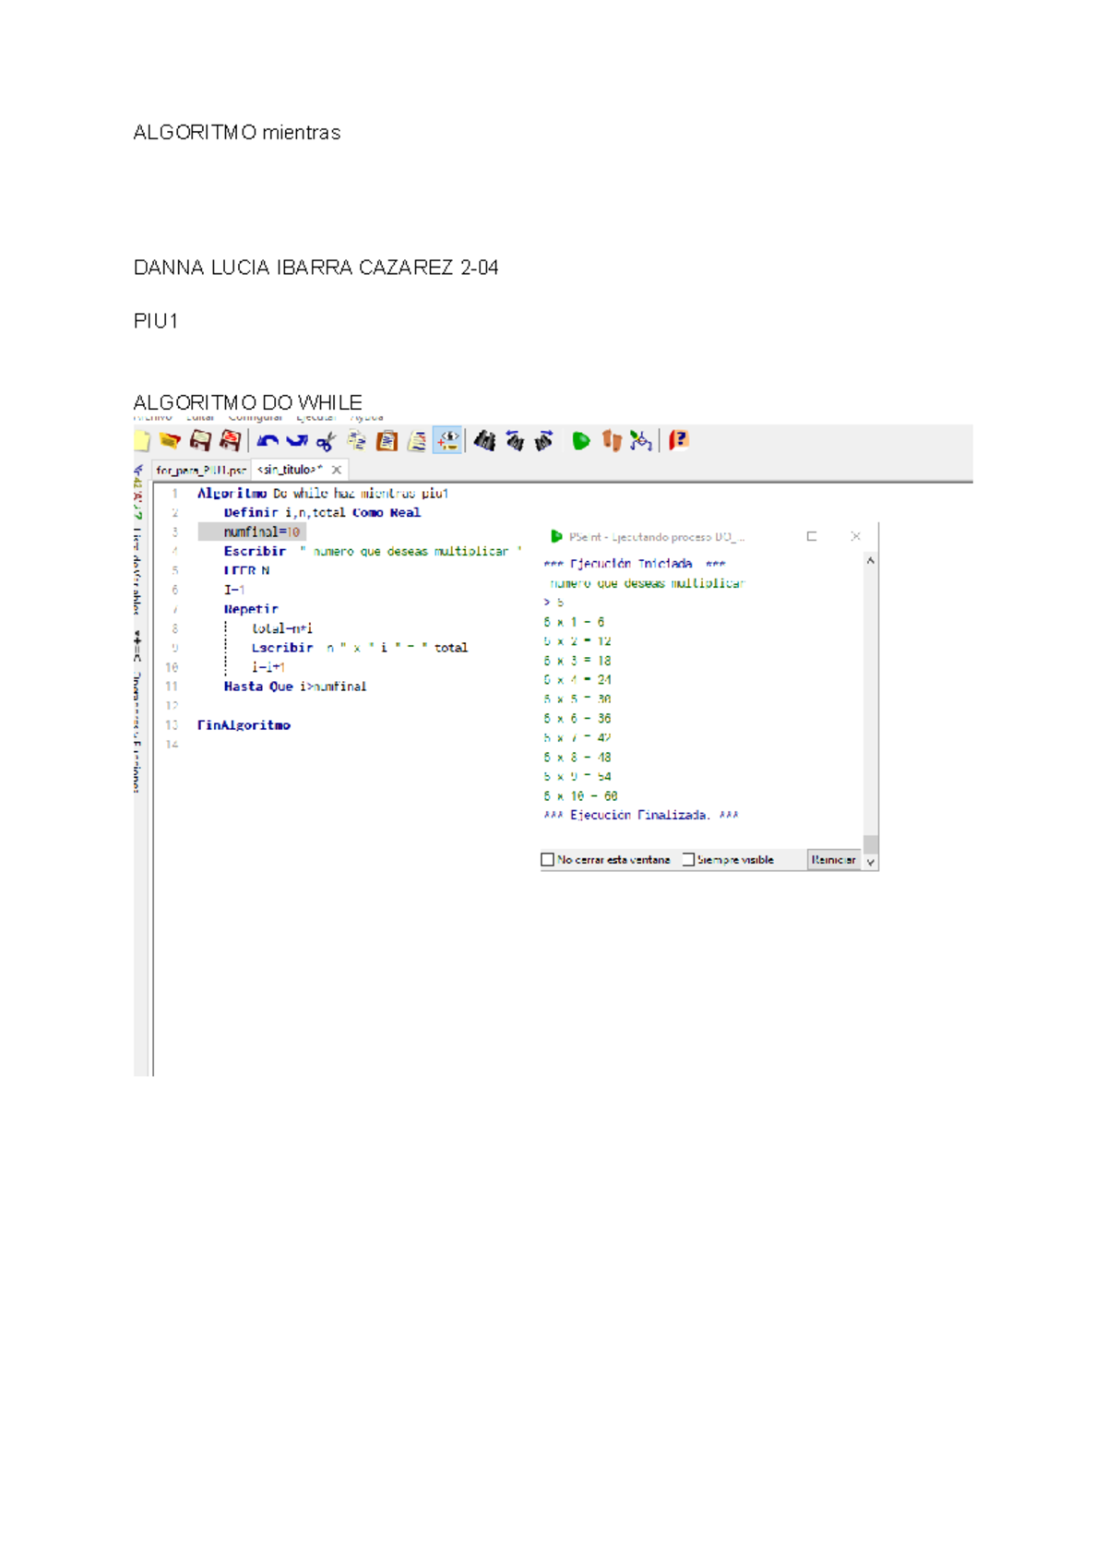Click the Find binoculars icon
Image resolution: width=1107 pixels, height=1565 pixels.
pos(484,441)
